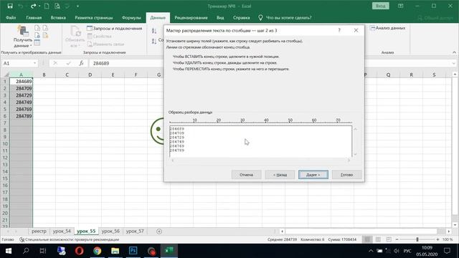Open the Формулы ribbon tab

coord(131,17)
